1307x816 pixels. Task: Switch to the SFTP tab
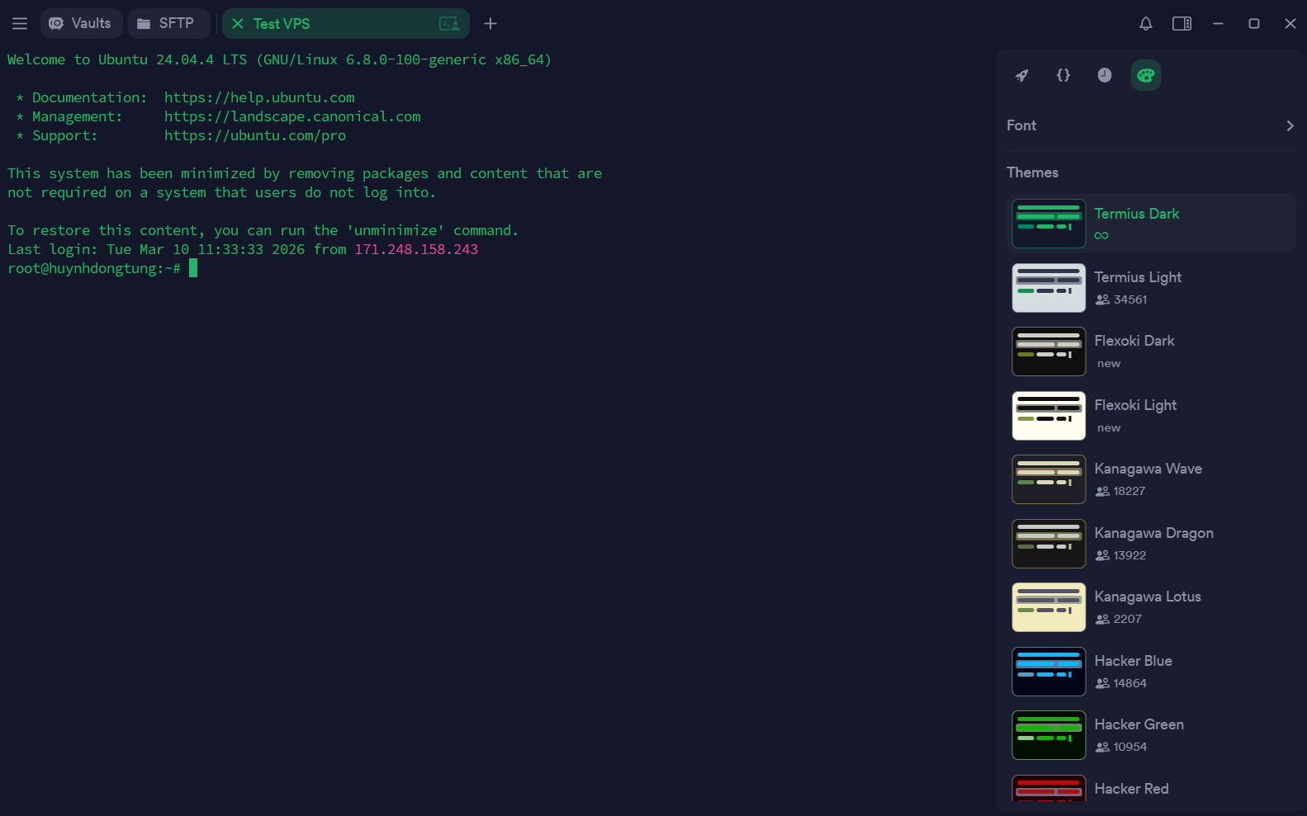click(167, 24)
